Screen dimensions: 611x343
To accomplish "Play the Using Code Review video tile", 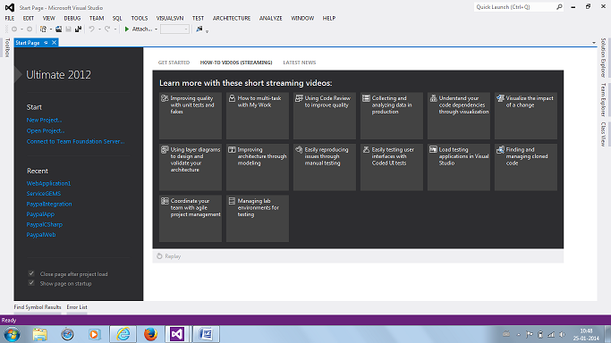I will [325, 116].
